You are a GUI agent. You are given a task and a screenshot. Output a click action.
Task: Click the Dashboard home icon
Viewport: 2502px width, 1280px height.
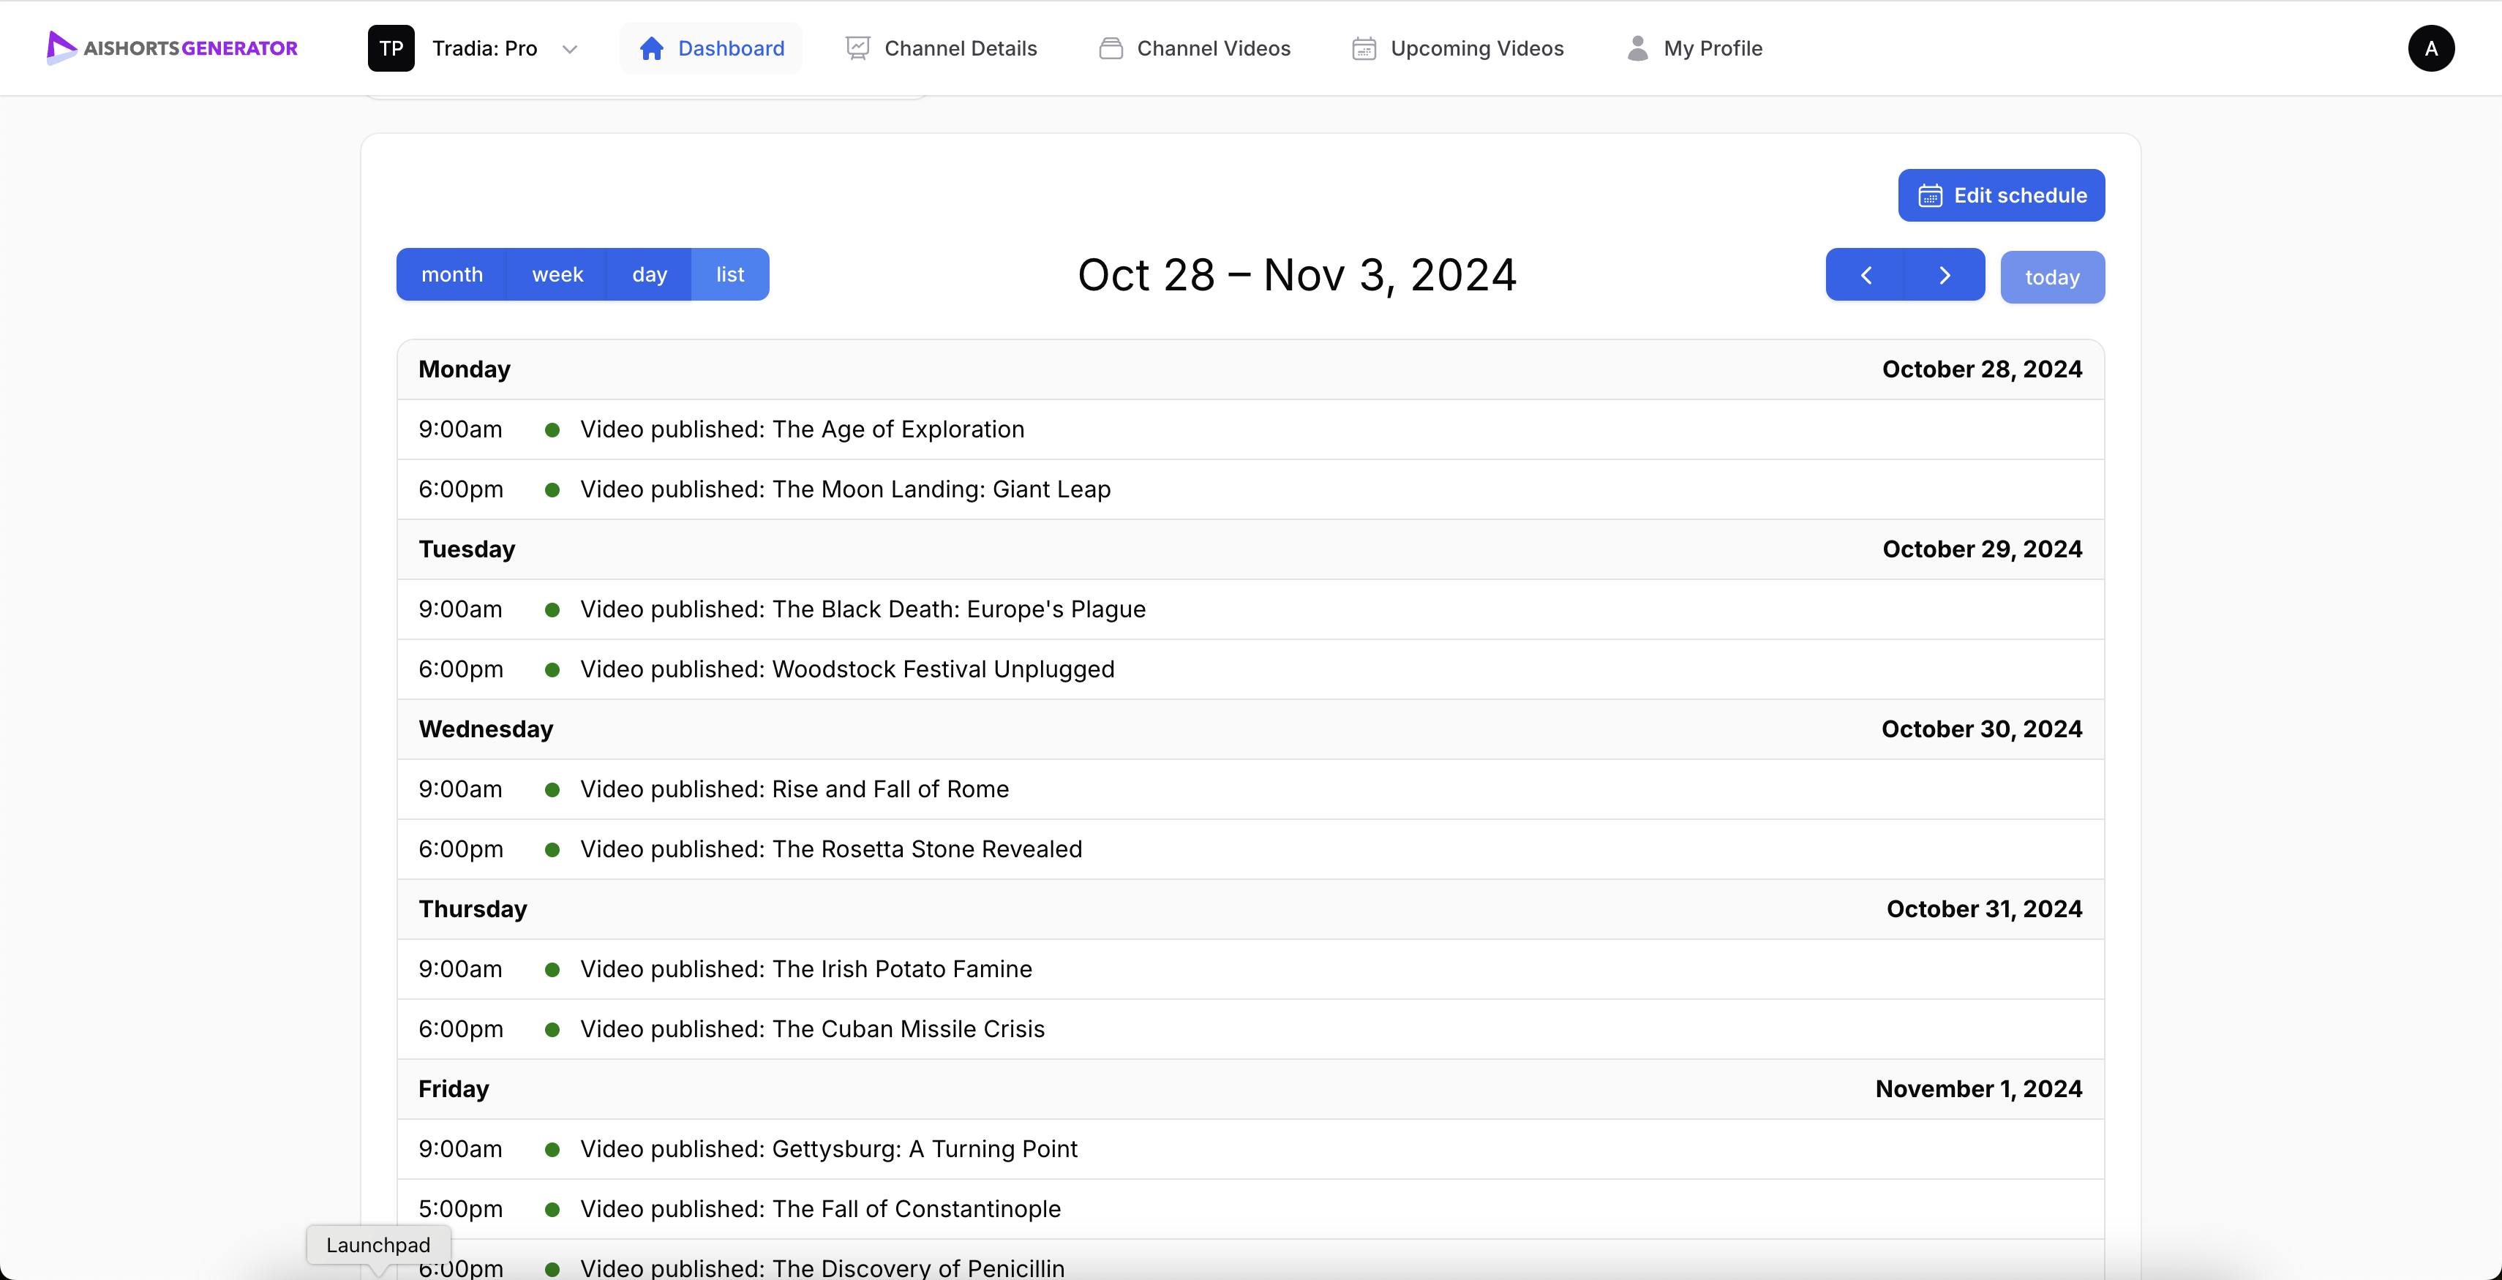pos(651,48)
